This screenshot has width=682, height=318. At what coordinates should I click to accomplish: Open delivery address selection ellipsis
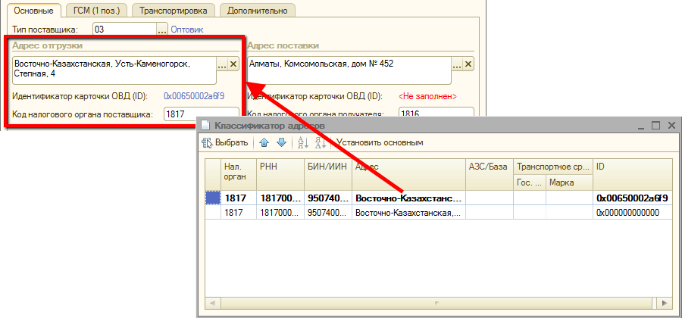(x=456, y=64)
